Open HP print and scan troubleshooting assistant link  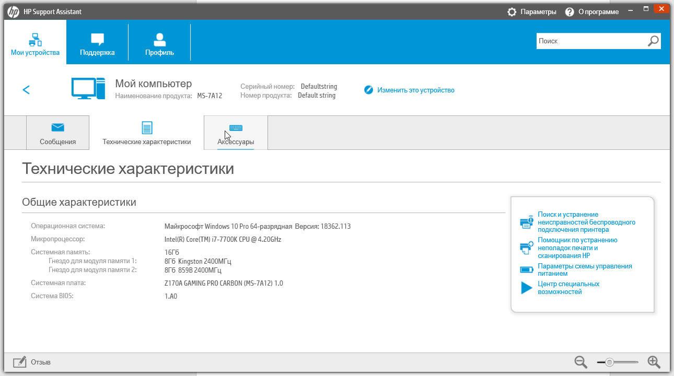(578, 248)
